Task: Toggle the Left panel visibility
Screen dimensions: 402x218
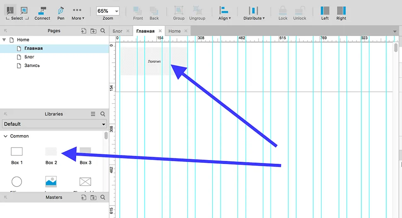Action: coord(325,11)
